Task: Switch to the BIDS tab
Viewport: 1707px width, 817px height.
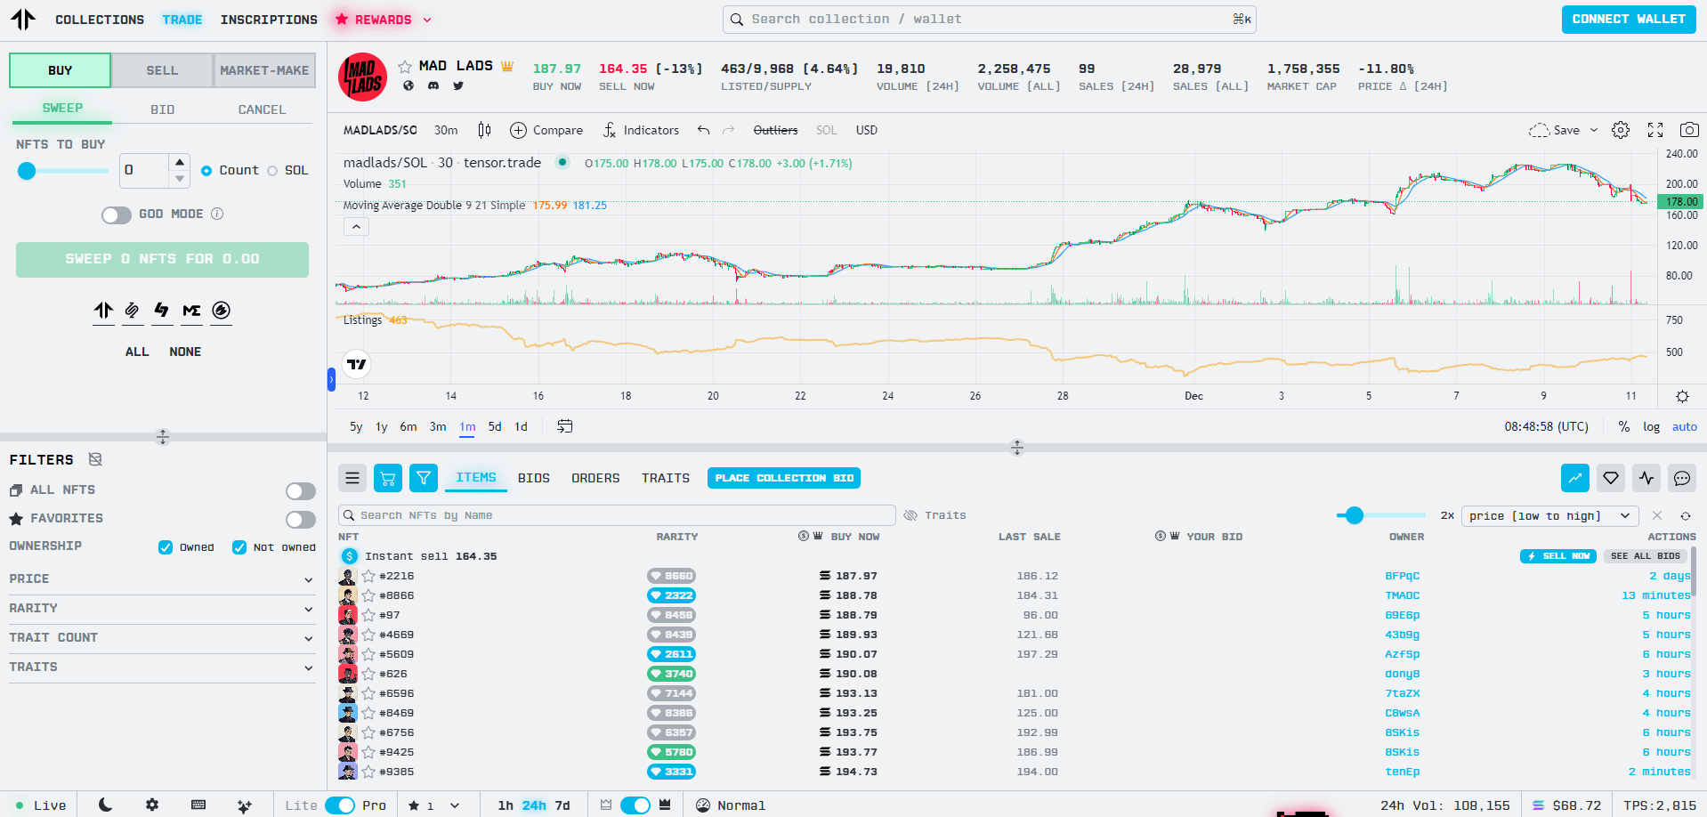Action: (x=534, y=478)
